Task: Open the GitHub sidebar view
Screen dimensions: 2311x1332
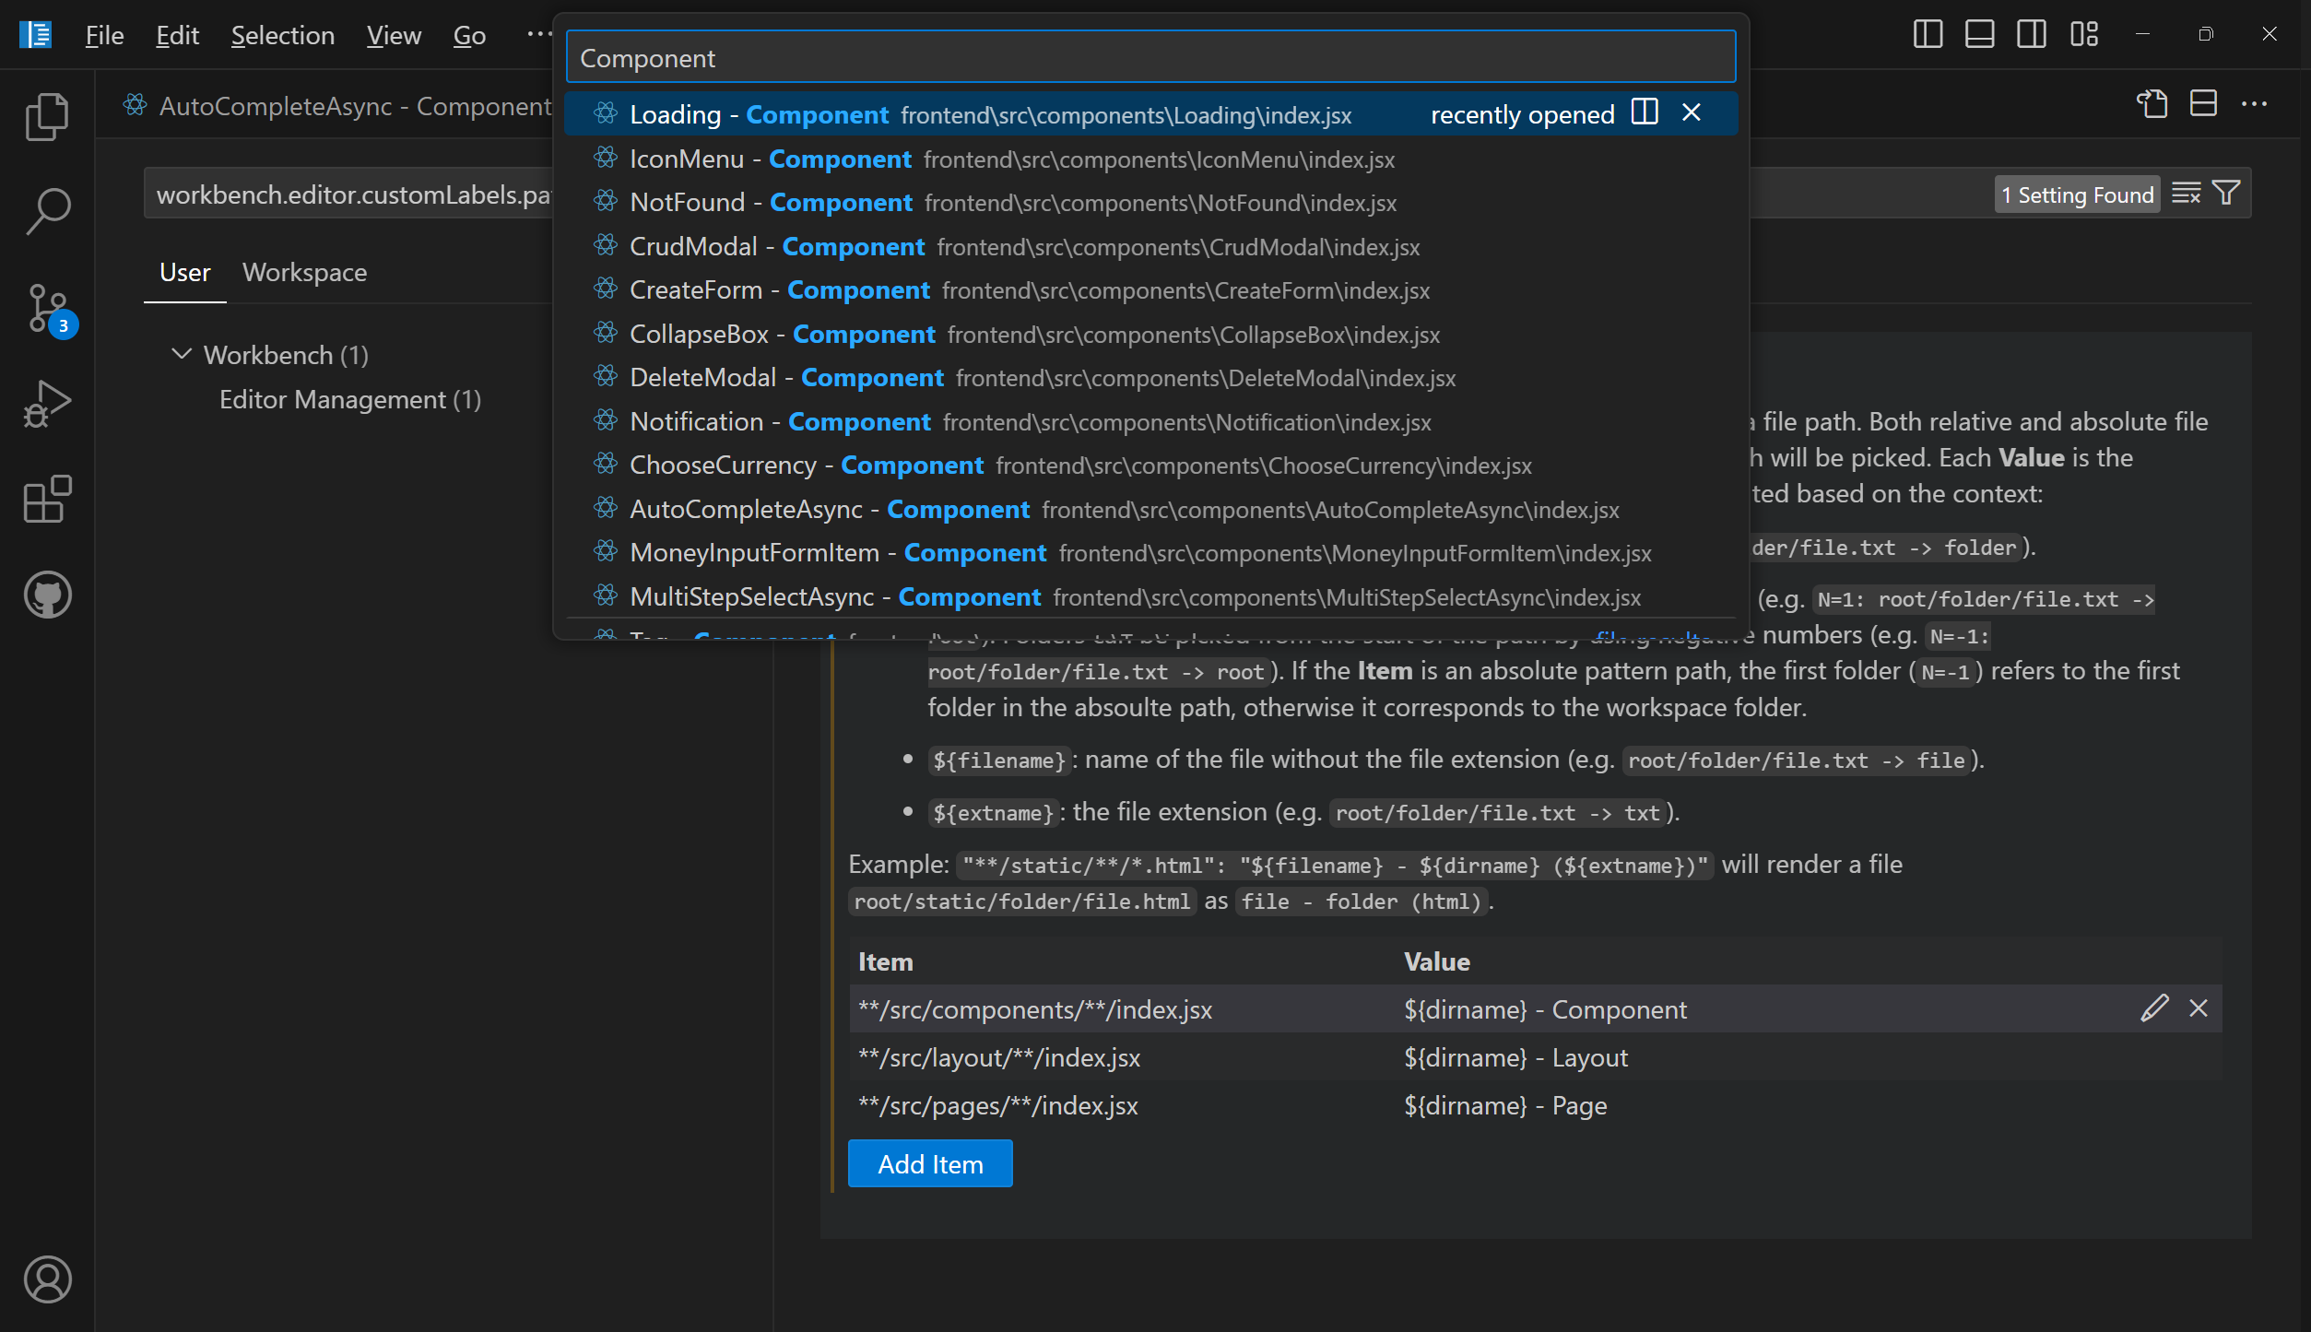Action: click(47, 595)
